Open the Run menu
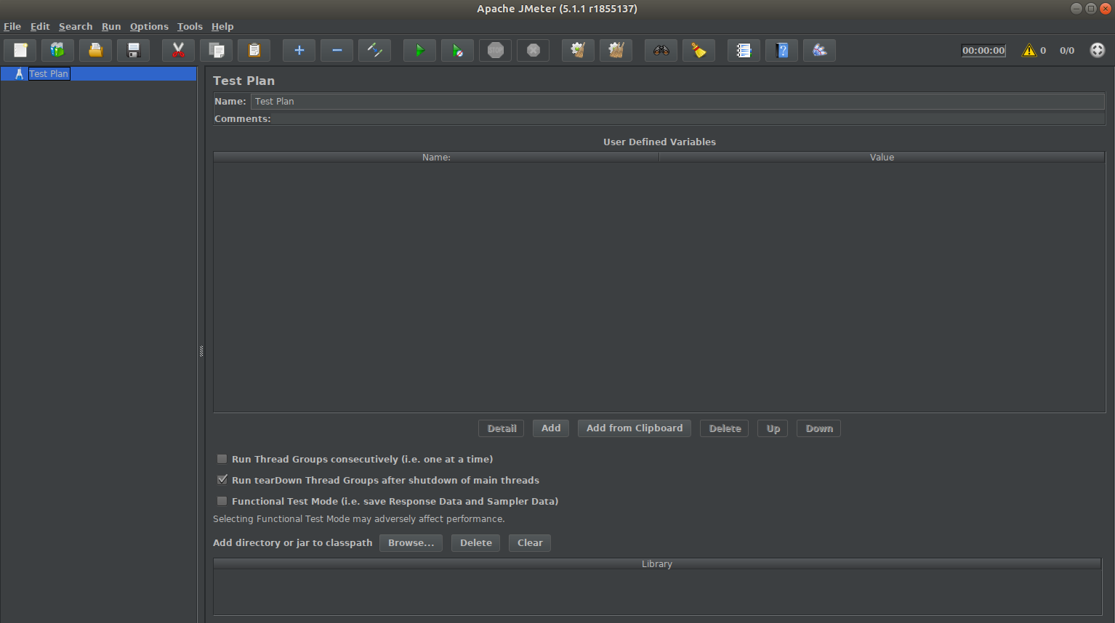The height and width of the screenshot is (623, 1115). [111, 26]
